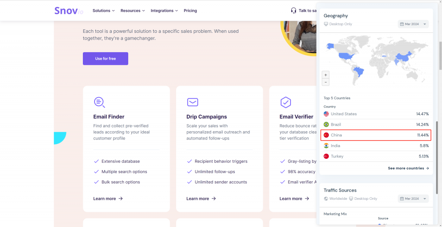Click the Use for free button
442x227 pixels.
click(105, 59)
